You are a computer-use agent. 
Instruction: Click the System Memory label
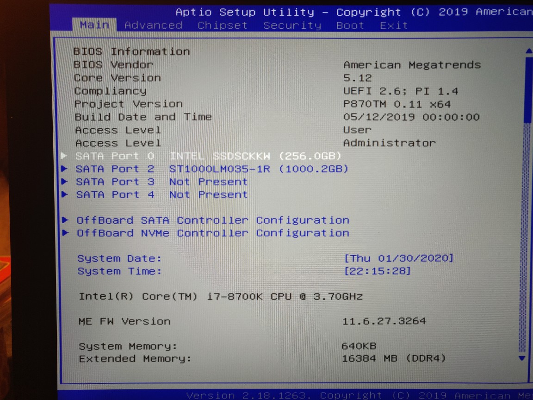coord(128,346)
